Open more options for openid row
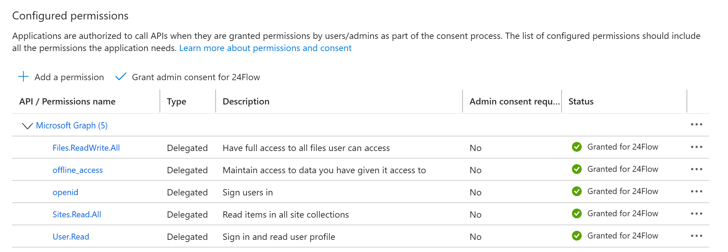 (696, 192)
